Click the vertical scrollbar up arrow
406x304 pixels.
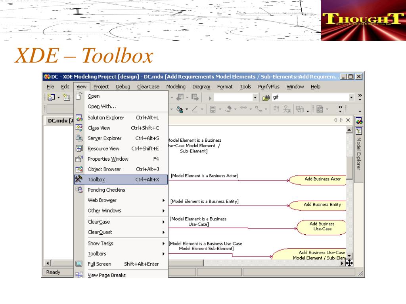click(x=349, y=130)
